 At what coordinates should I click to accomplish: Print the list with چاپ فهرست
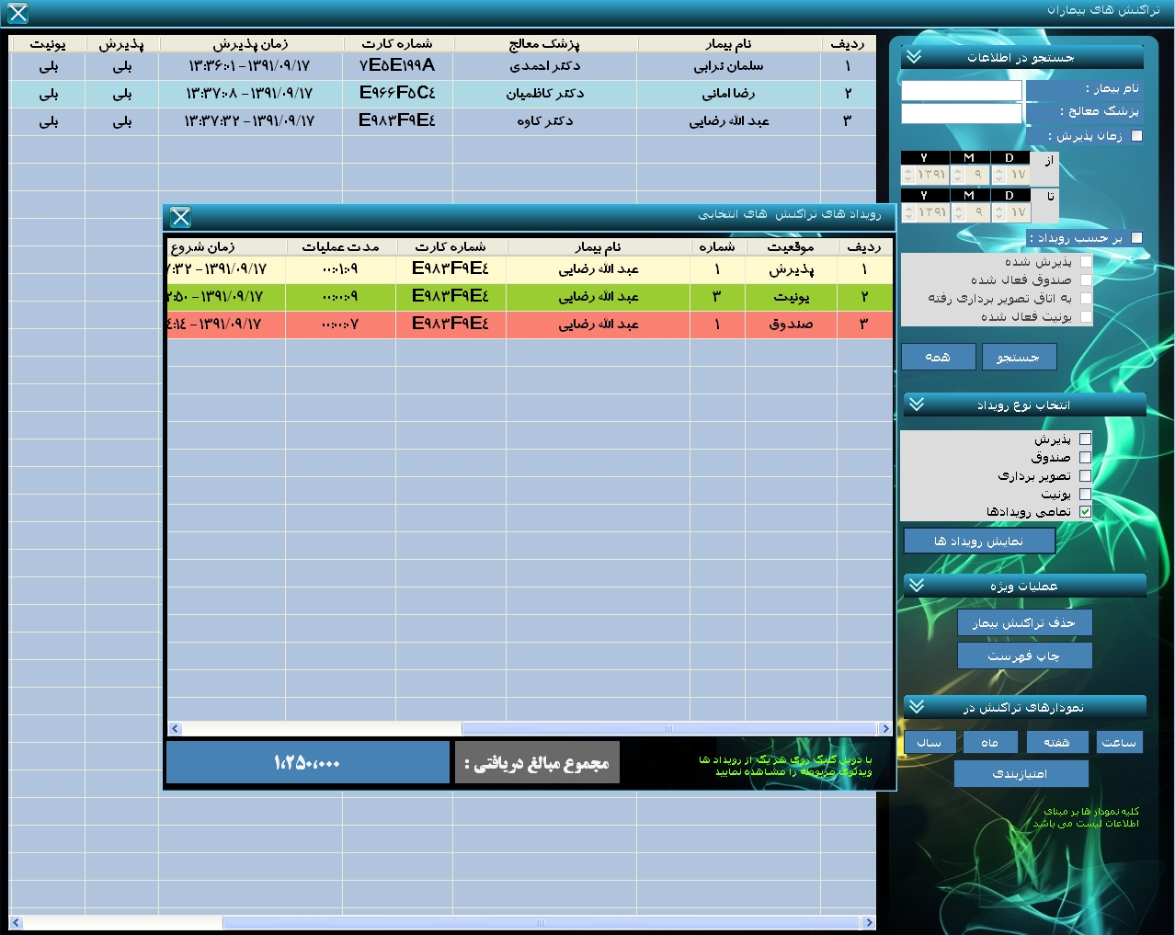pyautogui.click(x=1024, y=656)
